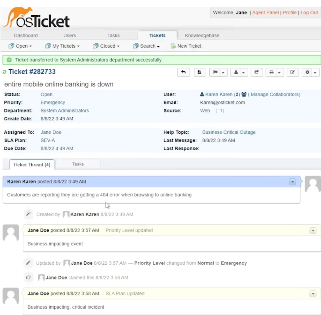Click the transfer ticket share icon
This screenshot has height=315, width=321.
[256, 72]
